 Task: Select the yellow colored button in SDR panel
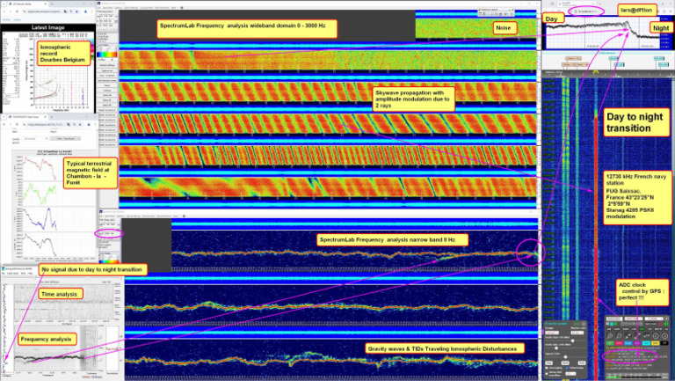[x=655, y=343]
